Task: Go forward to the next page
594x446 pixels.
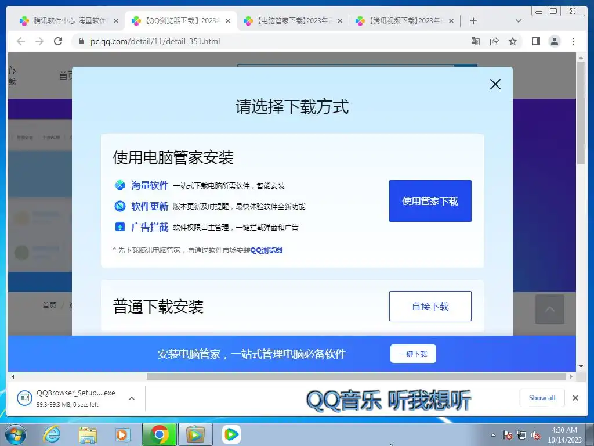Action: click(x=39, y=41)
